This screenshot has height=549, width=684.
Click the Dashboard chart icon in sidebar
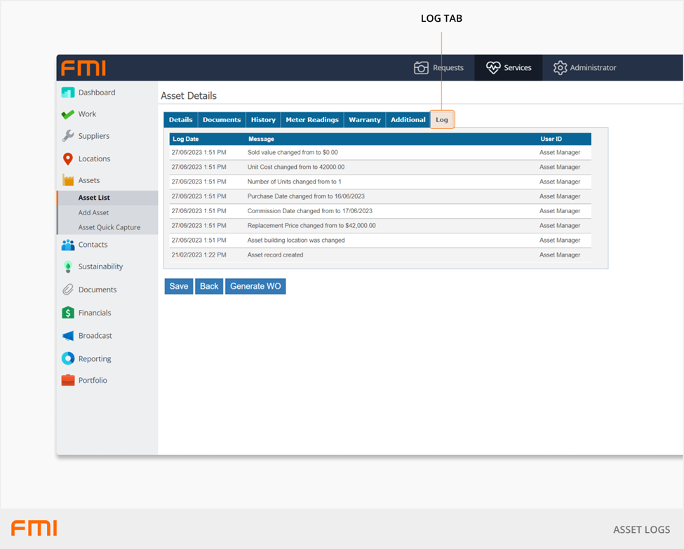point(68,93)
